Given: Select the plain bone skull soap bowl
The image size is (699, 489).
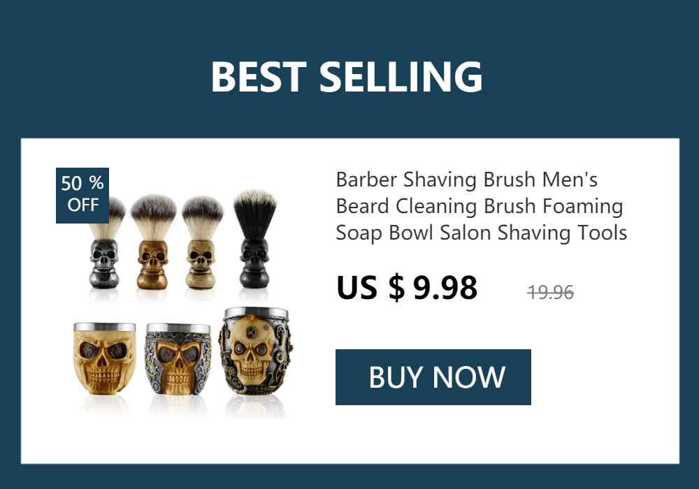Looking at the screenshot, I should (x=104, y=358).
